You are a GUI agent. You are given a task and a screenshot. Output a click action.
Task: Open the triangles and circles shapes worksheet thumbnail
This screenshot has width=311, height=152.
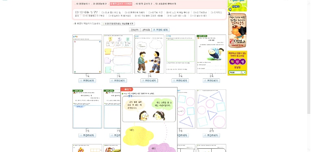point(211,109)
